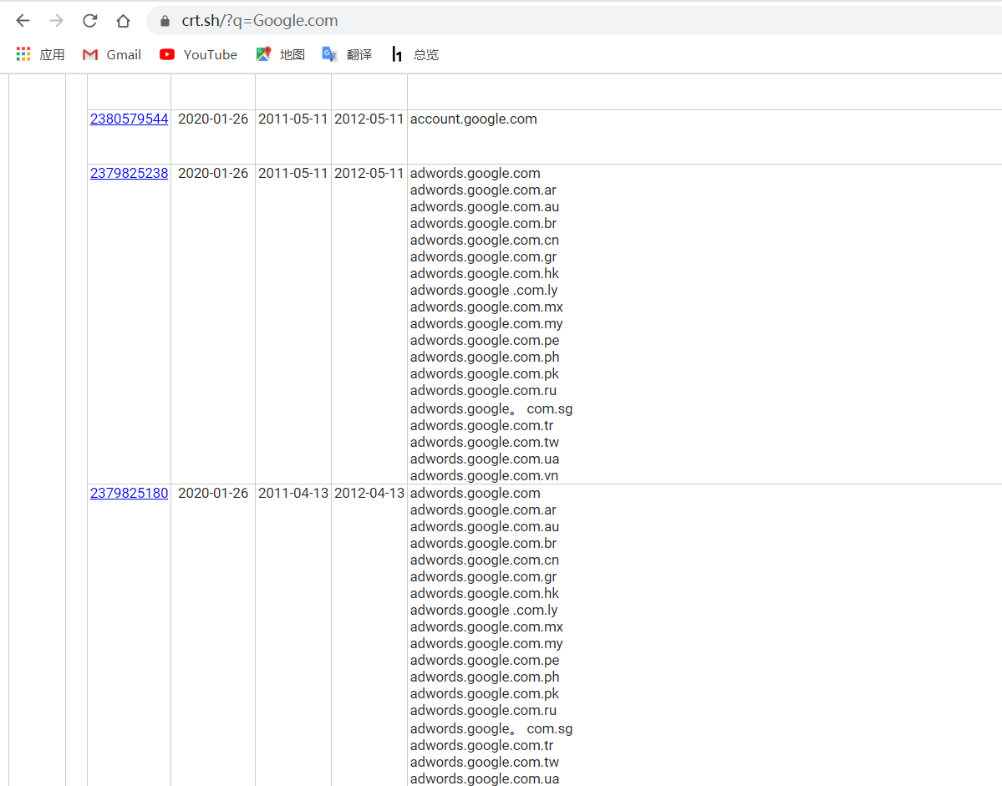
Task: Click second adwords.google.com.pe entry
Action: (x=485, y=660)
